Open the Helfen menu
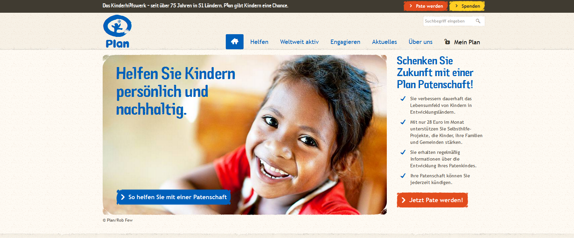The width and height of the screenshot is (574, 238). [x=259, y=42]
